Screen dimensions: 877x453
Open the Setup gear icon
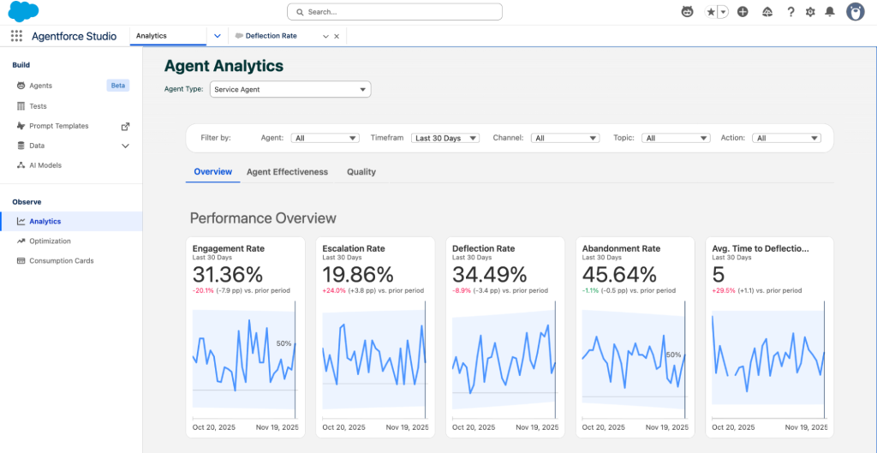[x=810, y=12]
